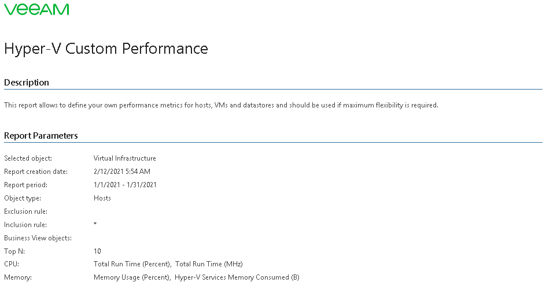This screenshot has height=286, width=546.
Task: Click the Top N value 10
Action: [97, 251]
